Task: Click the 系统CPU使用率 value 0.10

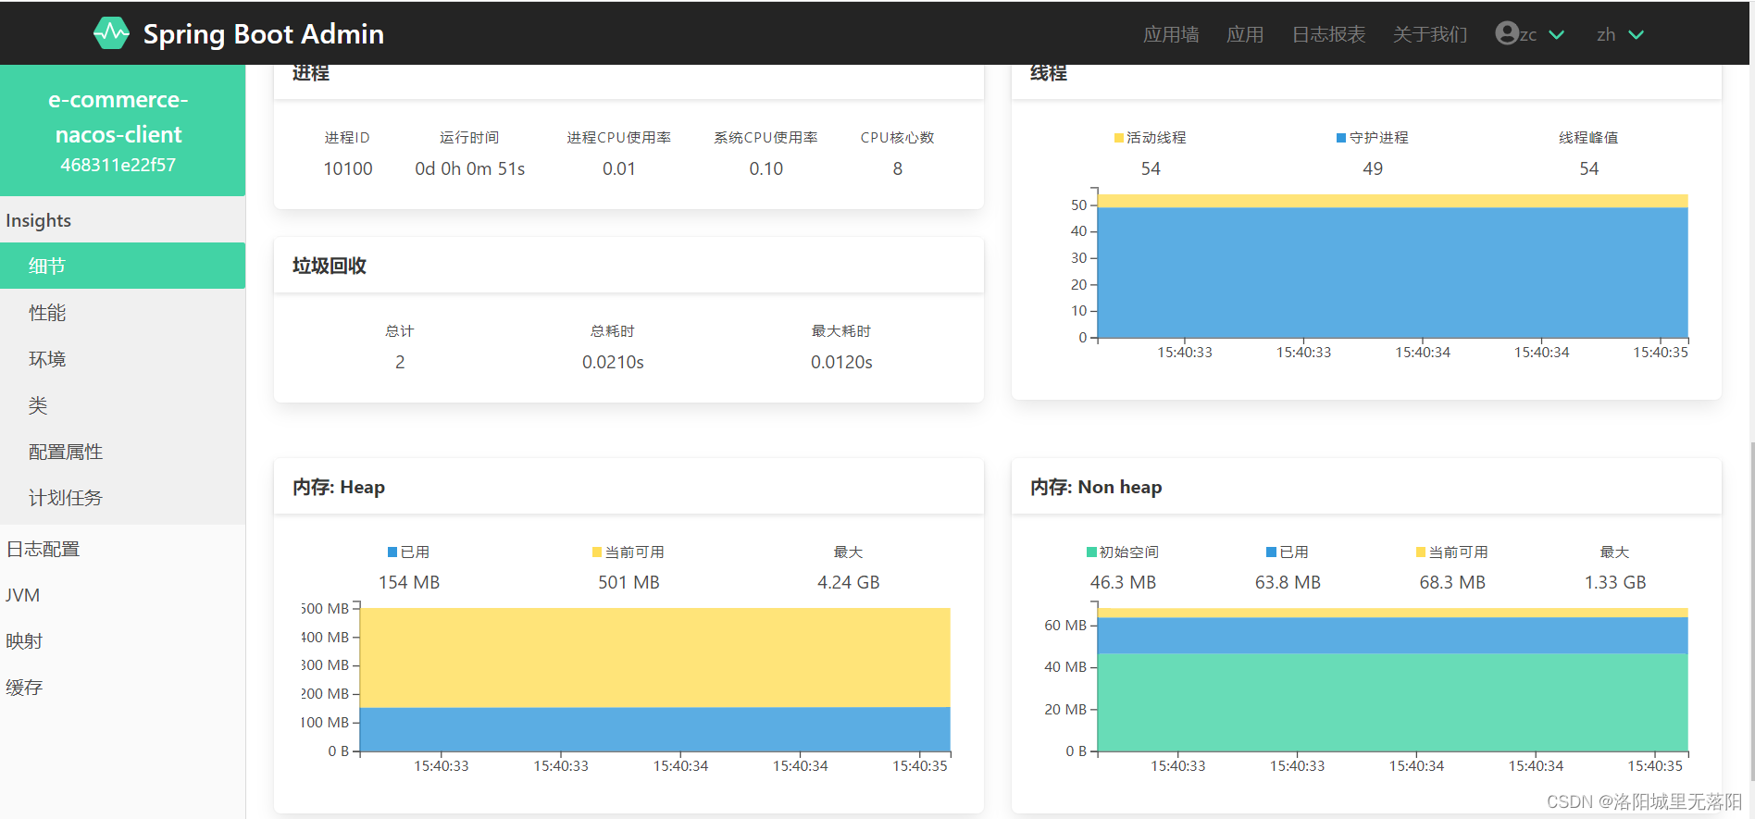Action: [766, 168]
